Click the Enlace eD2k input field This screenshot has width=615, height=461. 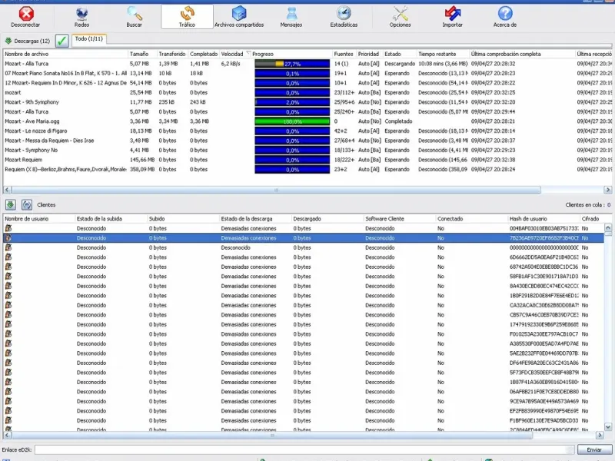click(x=304, y=449)
